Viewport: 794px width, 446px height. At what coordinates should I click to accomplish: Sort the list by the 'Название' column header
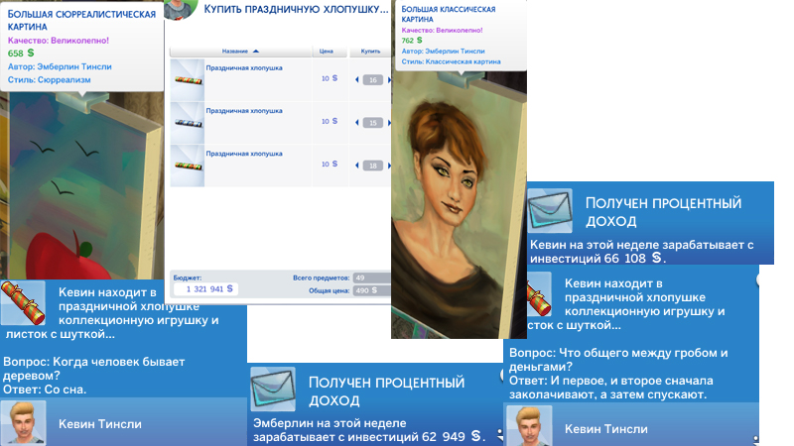[240, 52]
